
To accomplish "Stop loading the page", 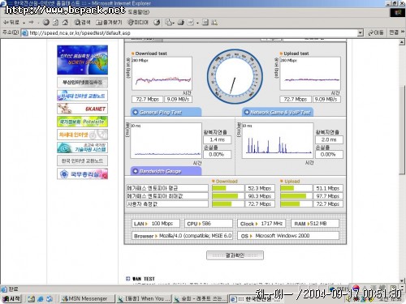I will tap(46, 23).
